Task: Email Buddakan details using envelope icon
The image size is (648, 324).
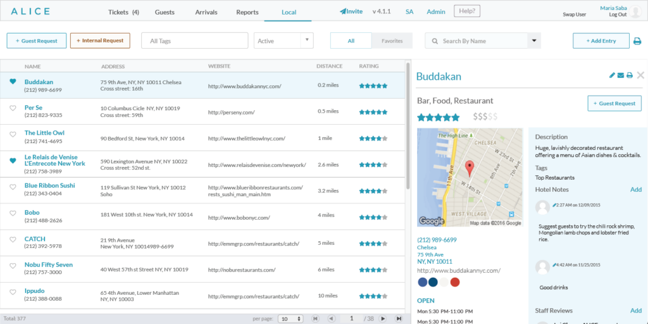Action: click(621, 75)
